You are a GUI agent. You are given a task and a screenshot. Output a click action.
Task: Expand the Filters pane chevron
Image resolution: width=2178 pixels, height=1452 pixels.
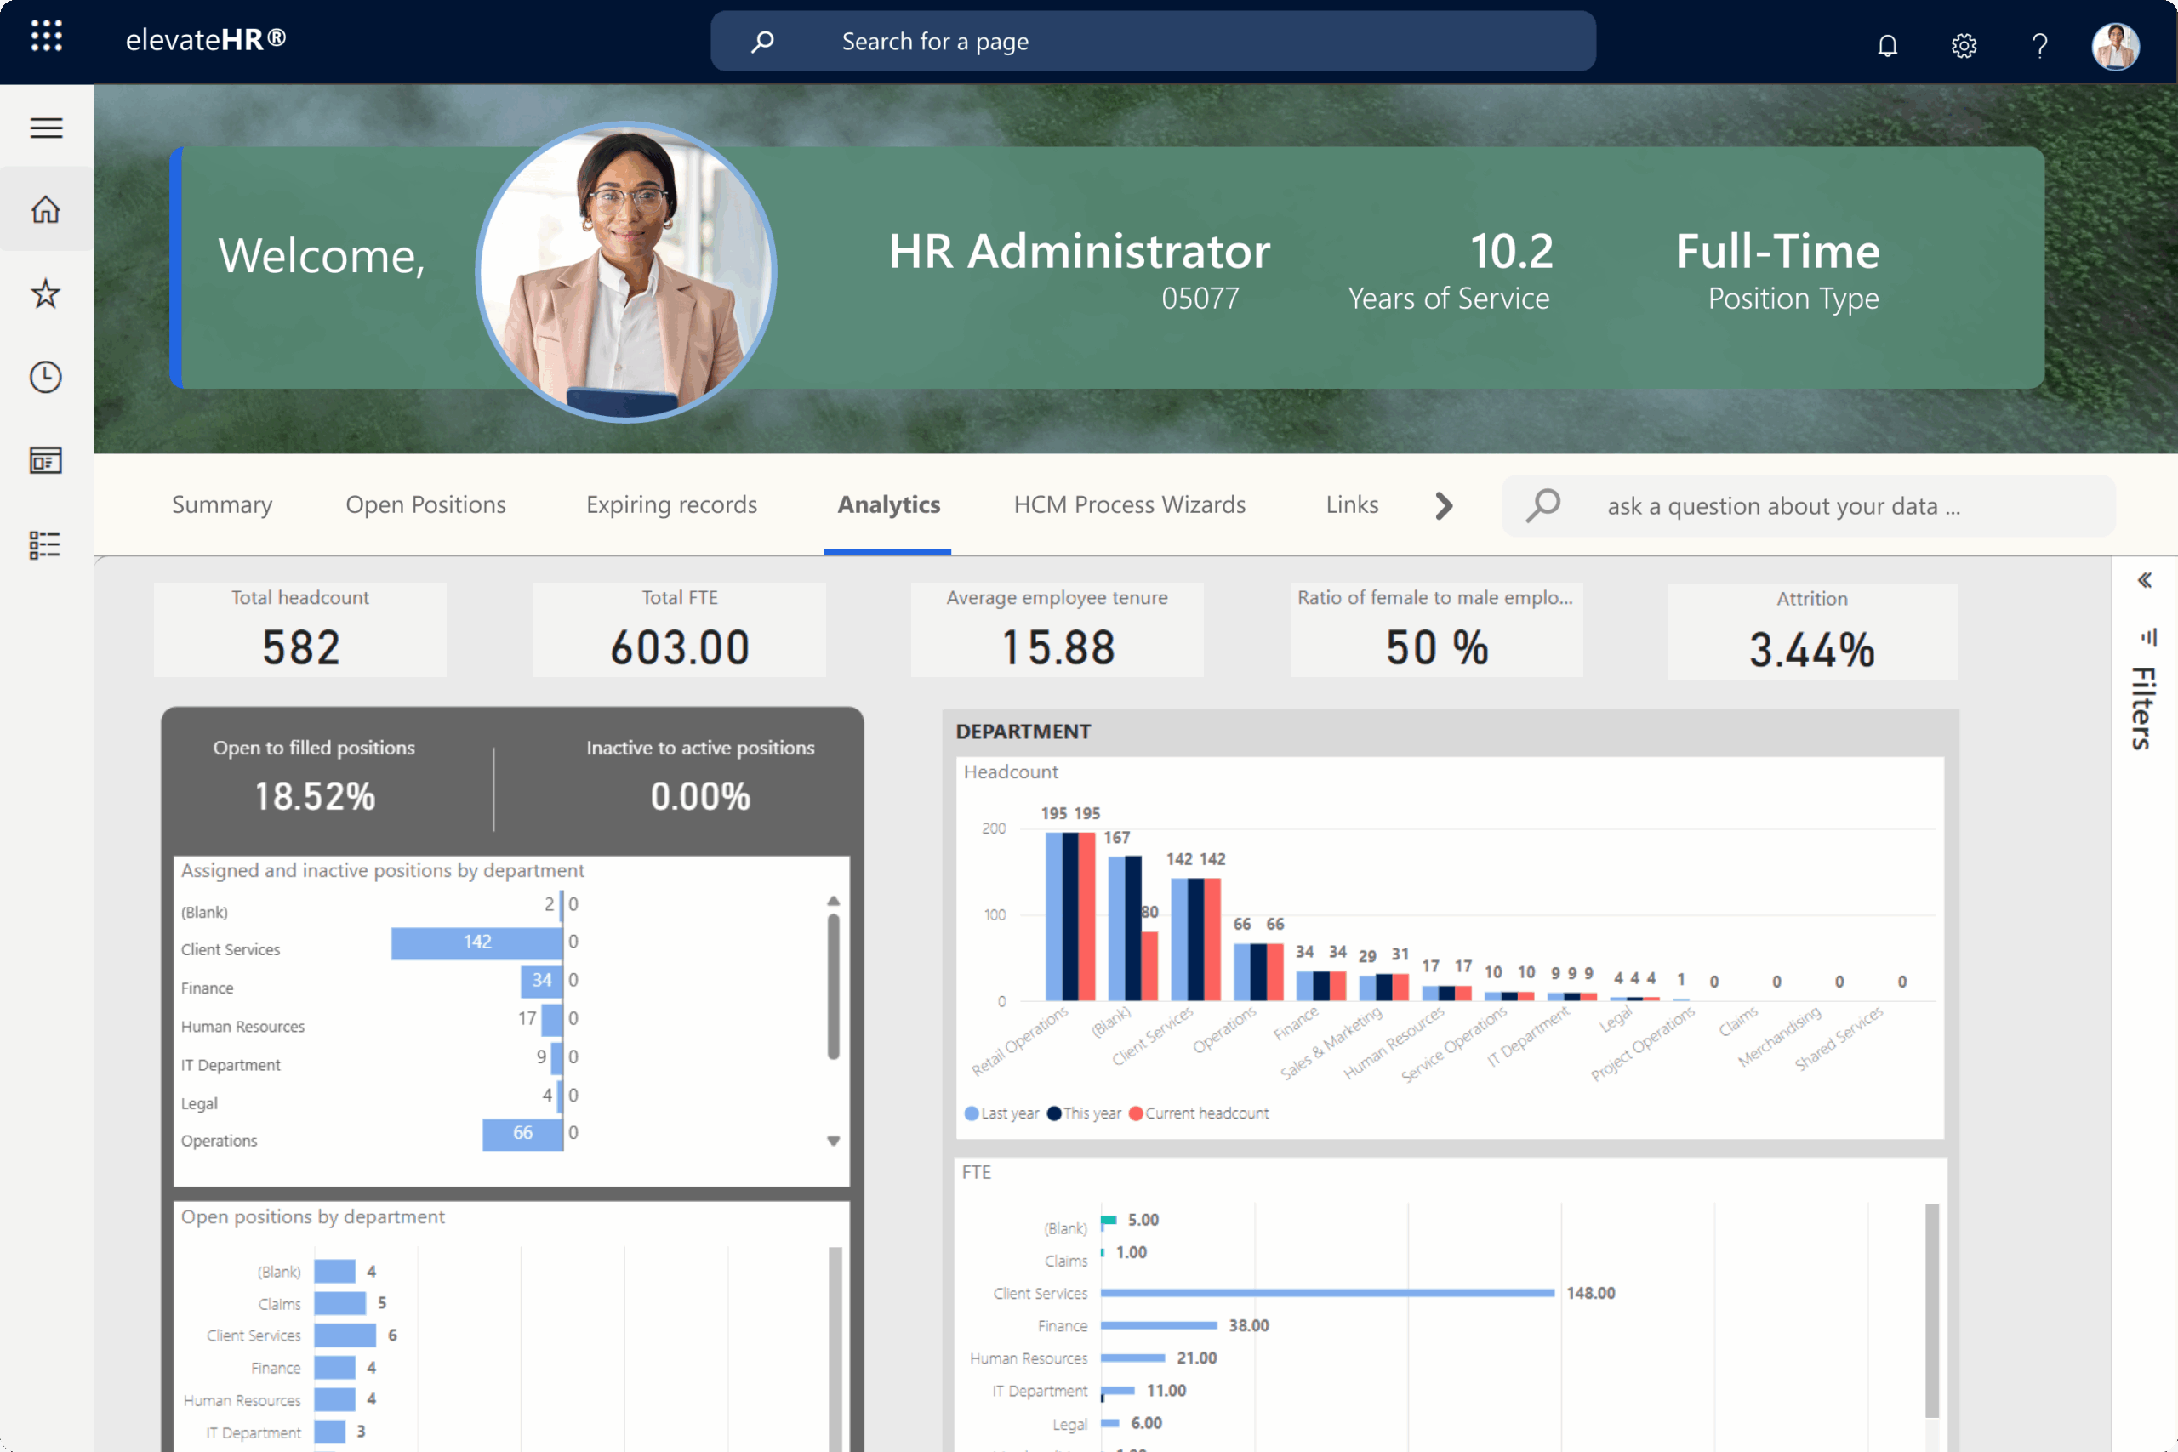pyautogui.click(x=2144, y=581)
